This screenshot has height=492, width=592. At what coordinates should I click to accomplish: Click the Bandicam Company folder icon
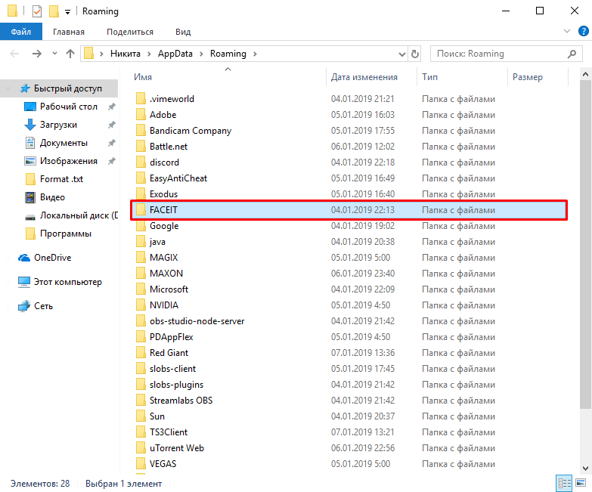[x=141, y=130]
